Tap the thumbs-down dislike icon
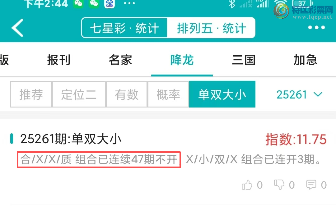This screenshot has height=206, width=336. tap(279, 184)
